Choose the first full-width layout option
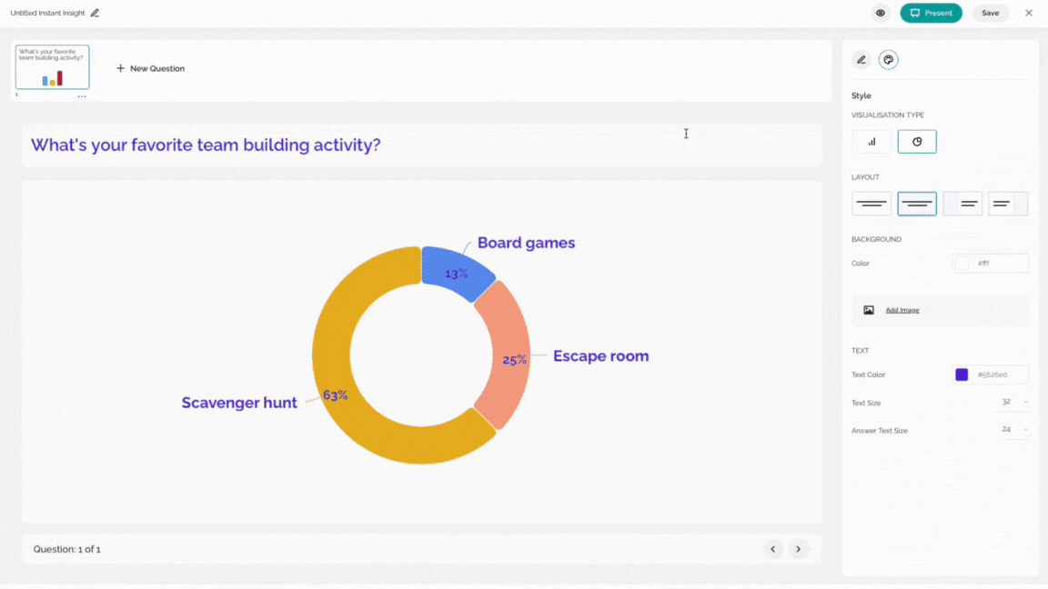Image resolution: width=1048 pixels, height=589 pixels. 872,204
